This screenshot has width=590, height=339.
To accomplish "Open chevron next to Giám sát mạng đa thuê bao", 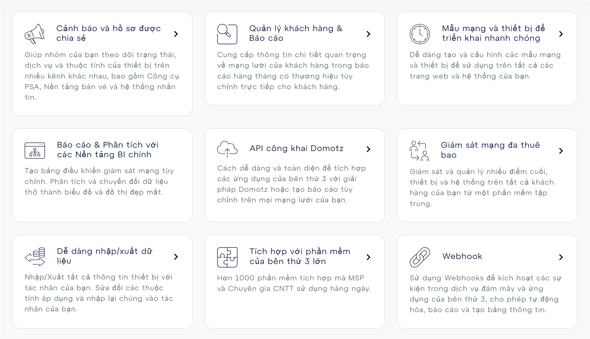I will coord(561,151).
